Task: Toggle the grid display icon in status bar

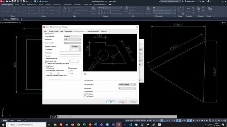Action: coord(154,121)
